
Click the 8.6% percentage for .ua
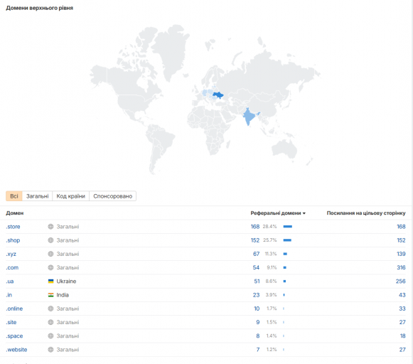point(271,282)
